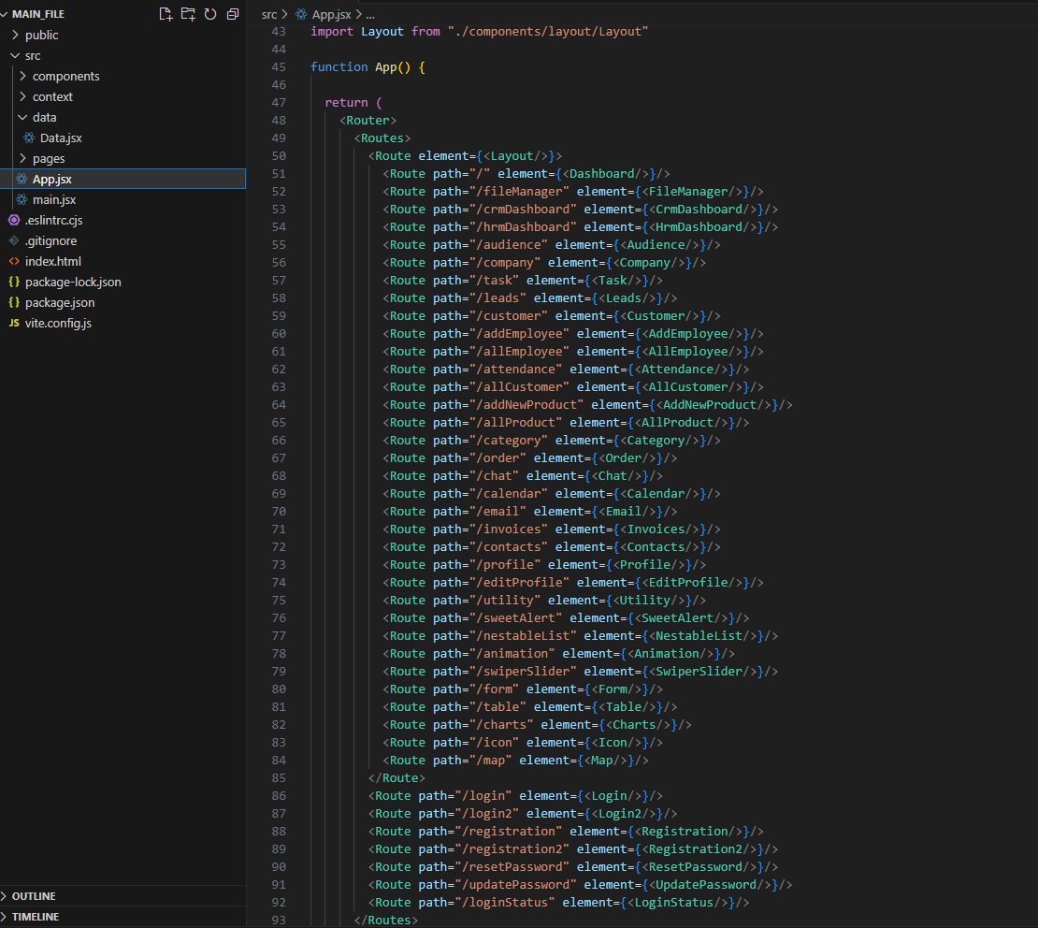Expand the TIMELINE panel section
1038x928 pixels.
coord(36,917)
